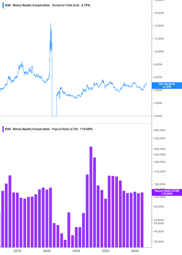Viewport: 182px width, 255px height.
Task: Click the 2.00% dividend yield axis label
Action: point(158,103)
